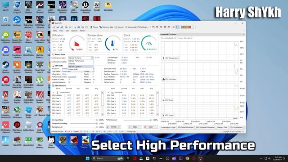
Task: Click the Frequency scaling slider
Action: pos(84,123)
